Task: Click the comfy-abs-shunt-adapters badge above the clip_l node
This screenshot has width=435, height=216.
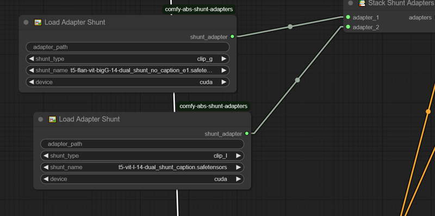Action: [x=213, y=106]
